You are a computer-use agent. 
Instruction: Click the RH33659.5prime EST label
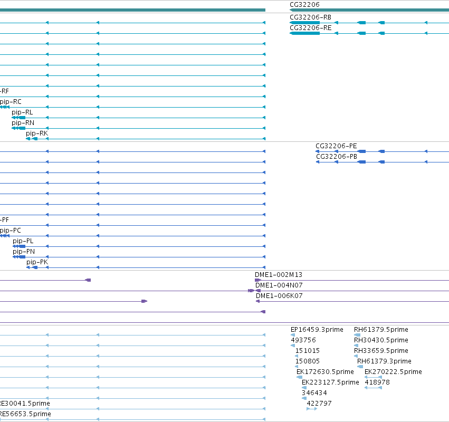point(381,351)
